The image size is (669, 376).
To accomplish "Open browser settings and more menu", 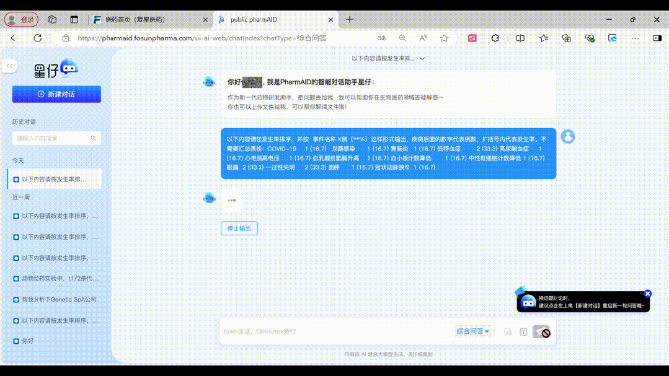I will click(635, 38).
